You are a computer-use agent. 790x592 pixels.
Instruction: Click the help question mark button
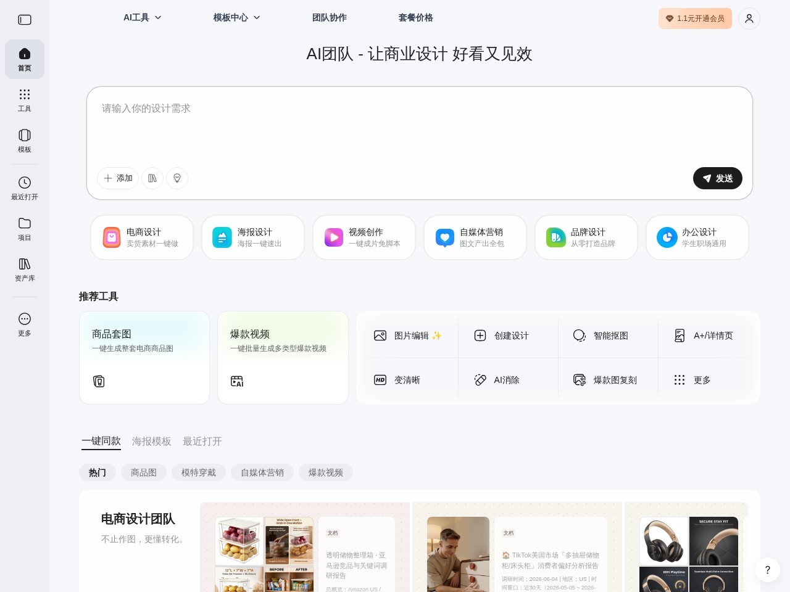(768, 570)
